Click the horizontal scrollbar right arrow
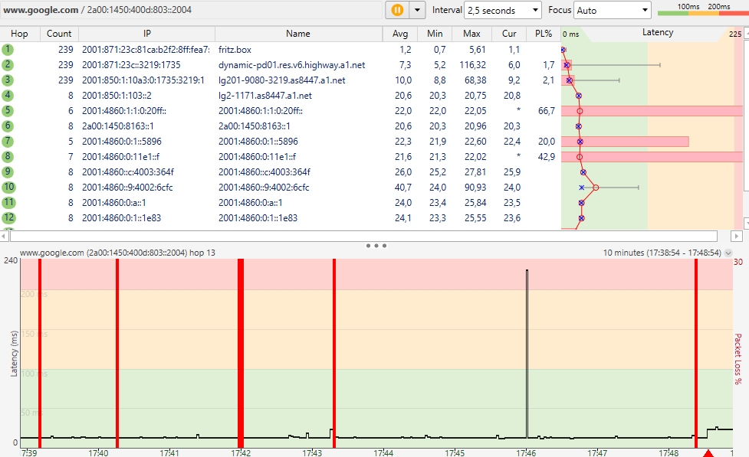Viewport: 749px width, 457px height. pos(736,236)
